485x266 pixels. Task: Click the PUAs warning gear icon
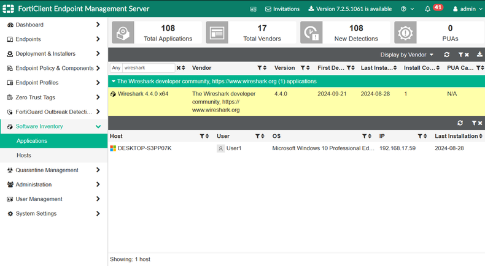(405, 32)
